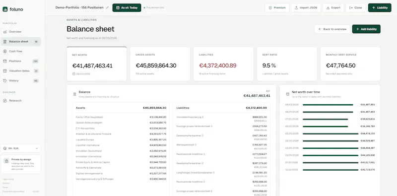The width and height of the screenshot is (397, 196).
Task: Open Overview via its chart icon
Action: [x=5, y=32]
